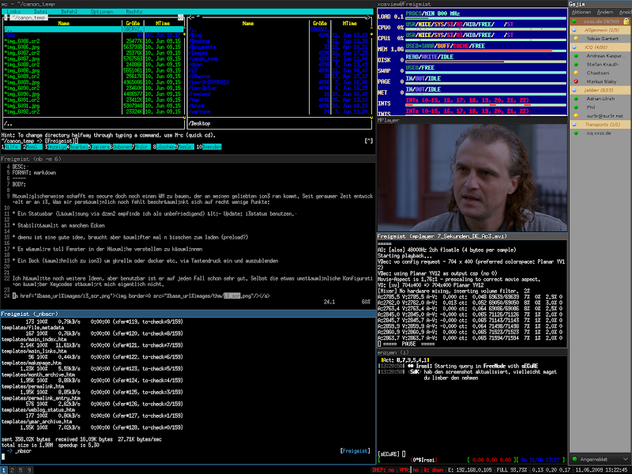This screenshot has width=632, height=474.
Task: Switch to workspace 1 in the i3 bar
Action: point(4,470)
